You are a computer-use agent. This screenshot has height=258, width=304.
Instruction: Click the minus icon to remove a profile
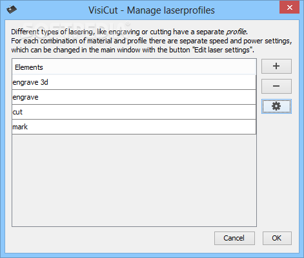tap(276, 86)
